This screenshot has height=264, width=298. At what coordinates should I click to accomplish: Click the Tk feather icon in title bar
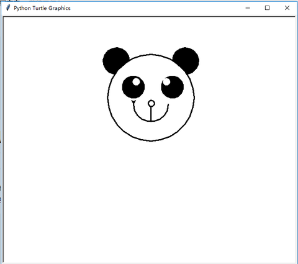click(x=8, y=8)
